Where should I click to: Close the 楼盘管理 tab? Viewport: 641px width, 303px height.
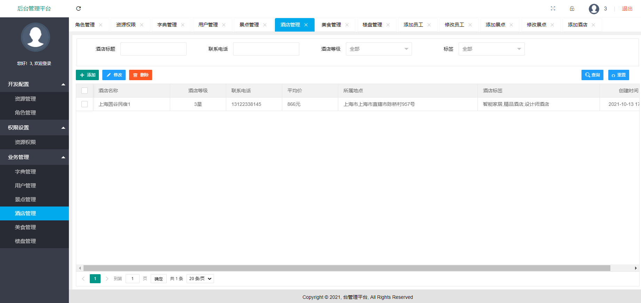[x=388, y=25]
